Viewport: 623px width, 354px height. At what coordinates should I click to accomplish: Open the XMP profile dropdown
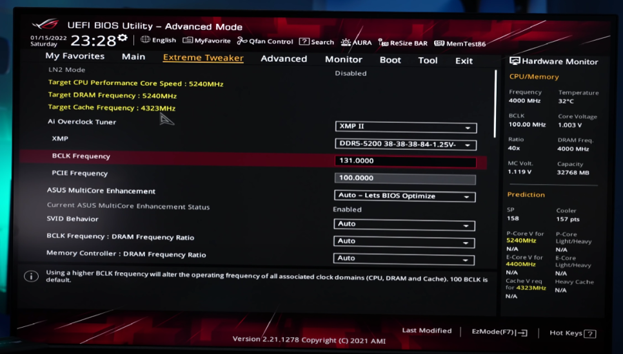coord(406,144)
